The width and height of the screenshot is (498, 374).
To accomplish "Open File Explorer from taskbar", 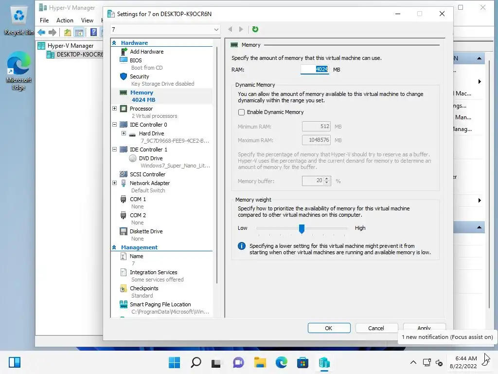I will [260, 362].
